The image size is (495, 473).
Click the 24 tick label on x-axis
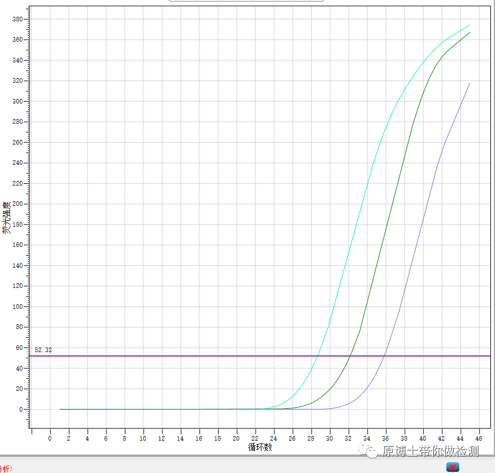pyautogui.click(x=274, y=439)
